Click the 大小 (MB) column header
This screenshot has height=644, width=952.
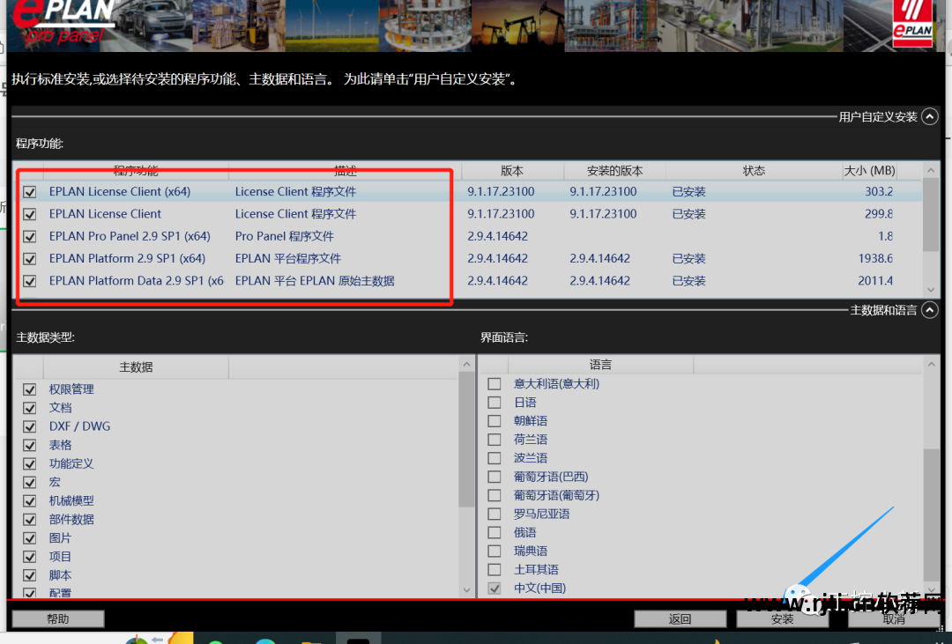point(869,171)
